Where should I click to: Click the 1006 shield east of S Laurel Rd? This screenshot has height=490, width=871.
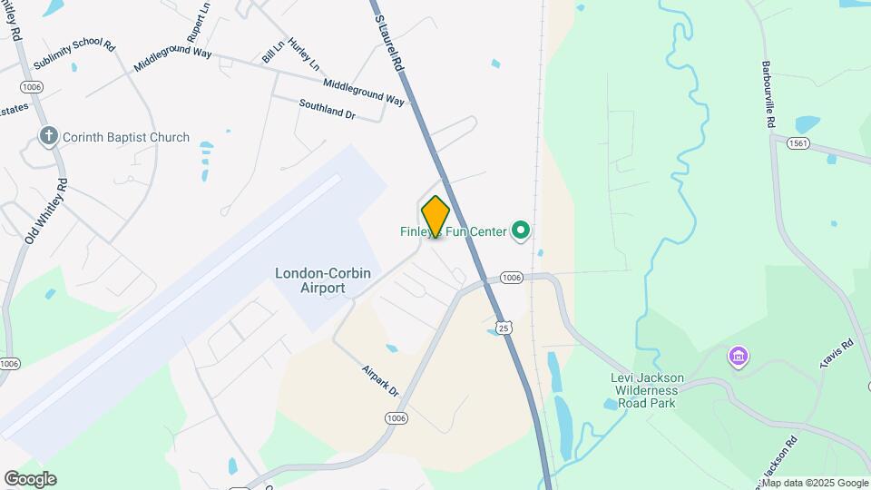click(511, 278)
